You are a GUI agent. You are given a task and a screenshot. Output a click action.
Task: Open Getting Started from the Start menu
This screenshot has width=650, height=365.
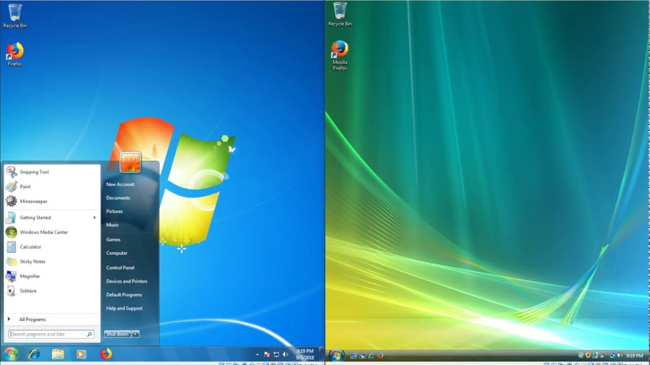(x=51, y=217)
